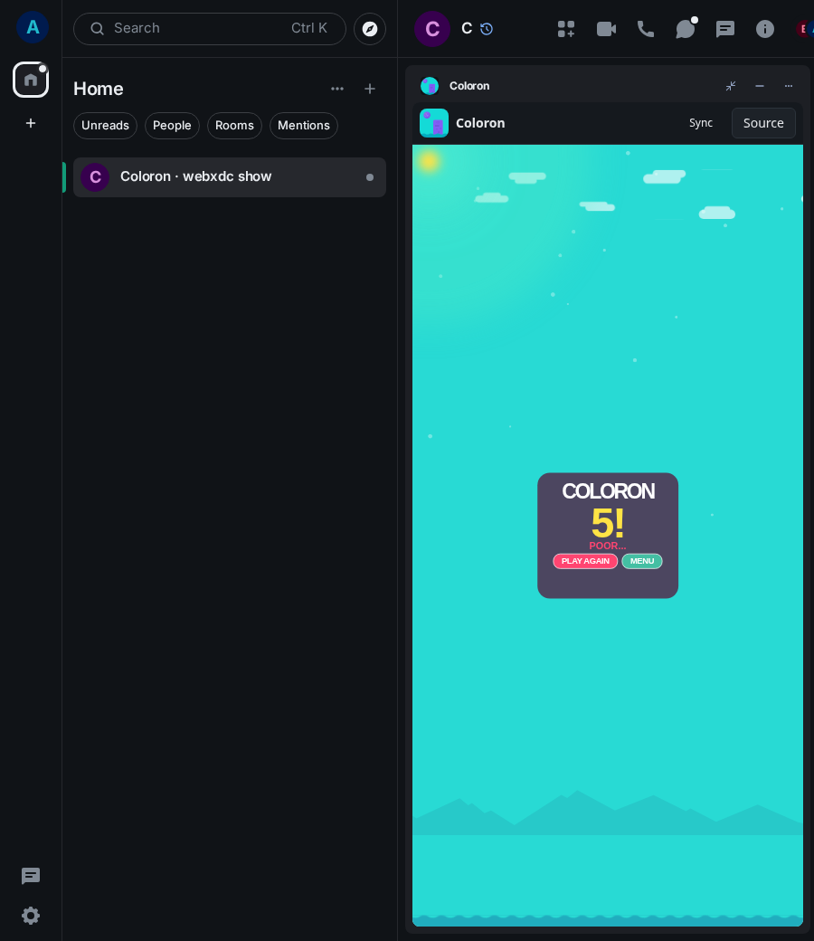Open the add widgets icon

(x=565, y=29)
